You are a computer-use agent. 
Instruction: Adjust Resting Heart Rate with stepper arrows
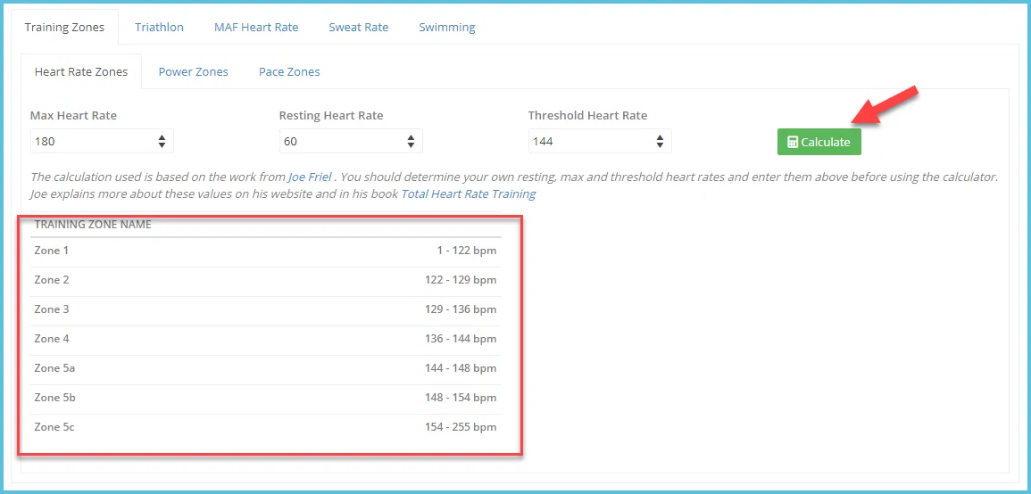coord(411,141)
